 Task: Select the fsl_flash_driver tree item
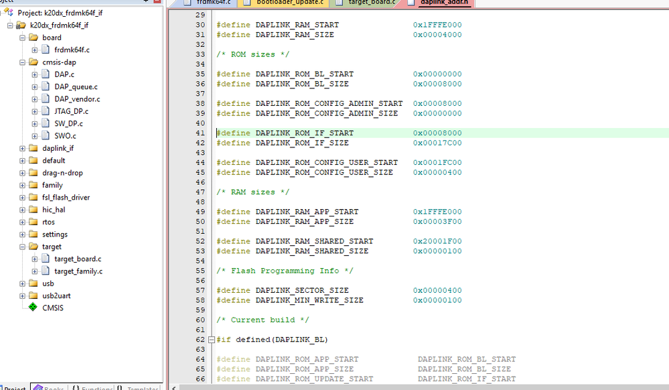(66, 198)
